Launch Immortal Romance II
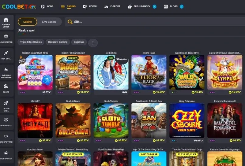This screenshot has height=166, width=245. pyautogui.click(x=225, y=120)
